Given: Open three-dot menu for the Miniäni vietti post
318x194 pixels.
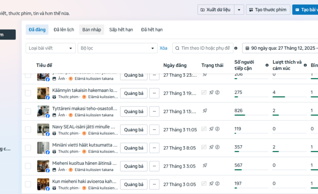Looking at the screenshot, I should [x=154, y=147].
